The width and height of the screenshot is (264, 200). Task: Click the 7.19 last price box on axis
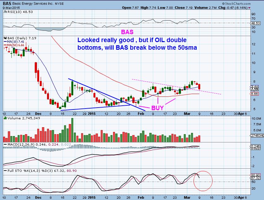pos(255,89)
